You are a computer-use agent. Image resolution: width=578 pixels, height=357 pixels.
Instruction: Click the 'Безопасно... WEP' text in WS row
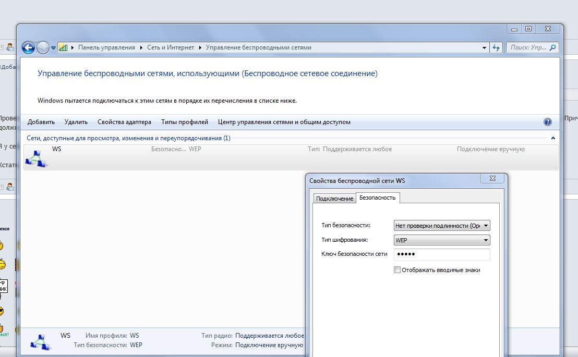176,149
